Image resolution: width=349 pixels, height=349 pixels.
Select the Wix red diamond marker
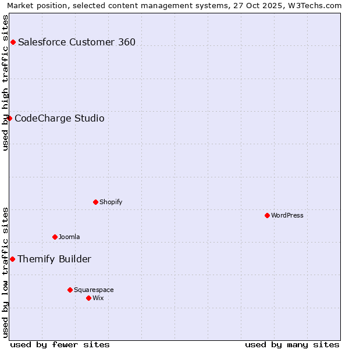[88, 298]
